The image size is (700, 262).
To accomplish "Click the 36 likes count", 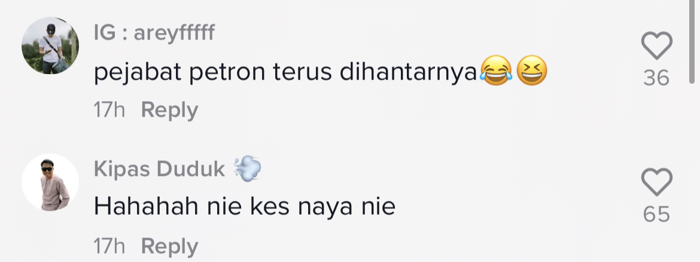I will click(x=657, y=78).
